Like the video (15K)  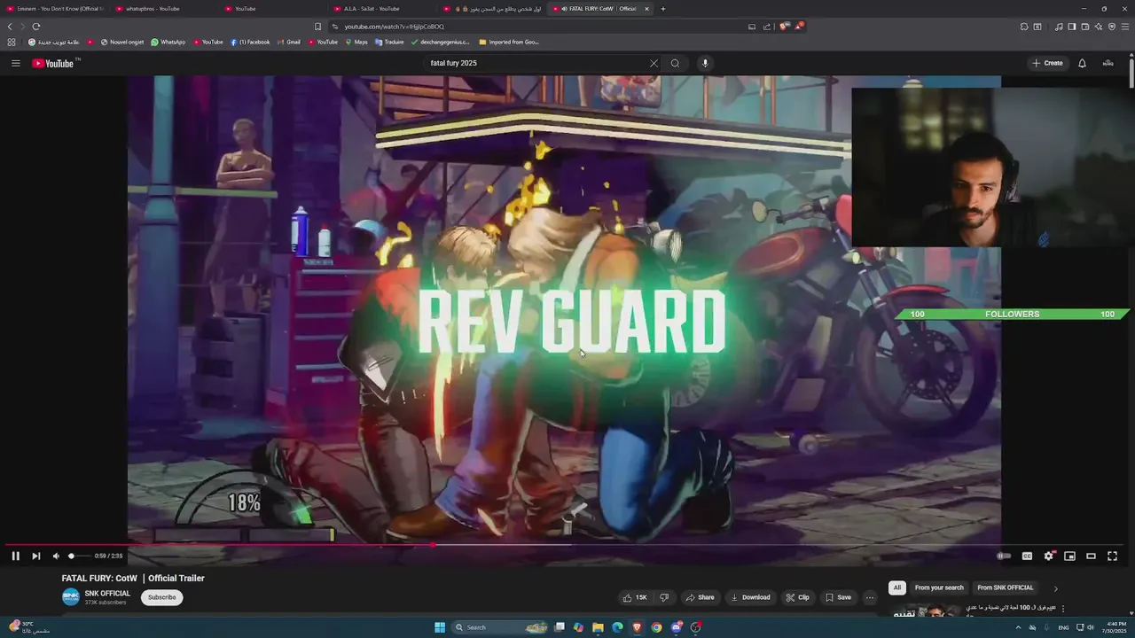635,597
